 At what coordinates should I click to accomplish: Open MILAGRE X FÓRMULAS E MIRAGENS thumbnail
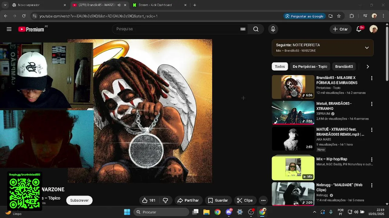click(293, 87)
